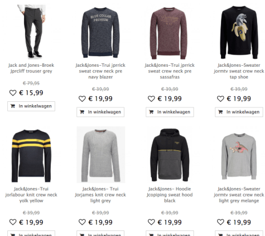Favorite the yolk yellow knit with heart

[x=13, y=222]
